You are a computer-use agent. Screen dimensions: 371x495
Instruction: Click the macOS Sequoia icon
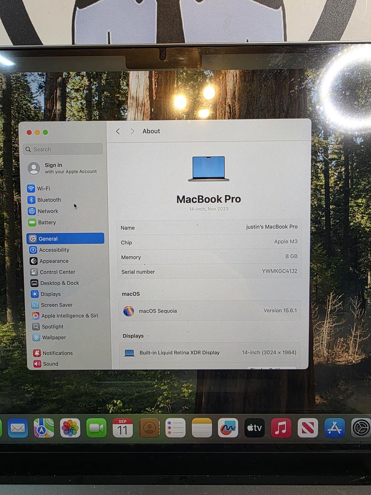129,311
